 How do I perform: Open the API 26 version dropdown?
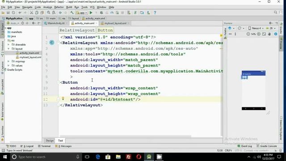coord(271,28)
